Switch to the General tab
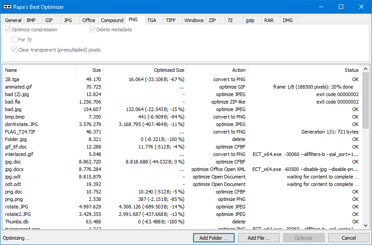Viewport: 372px width, 245px height. click(13, 20)
